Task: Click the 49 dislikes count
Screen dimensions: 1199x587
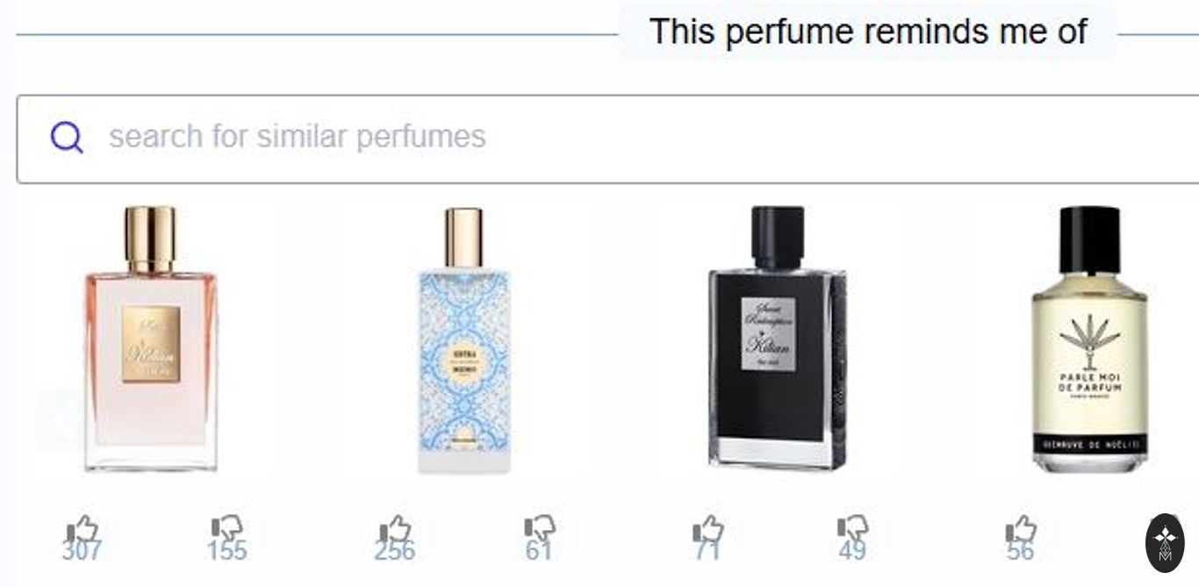Action: [851, 551]
